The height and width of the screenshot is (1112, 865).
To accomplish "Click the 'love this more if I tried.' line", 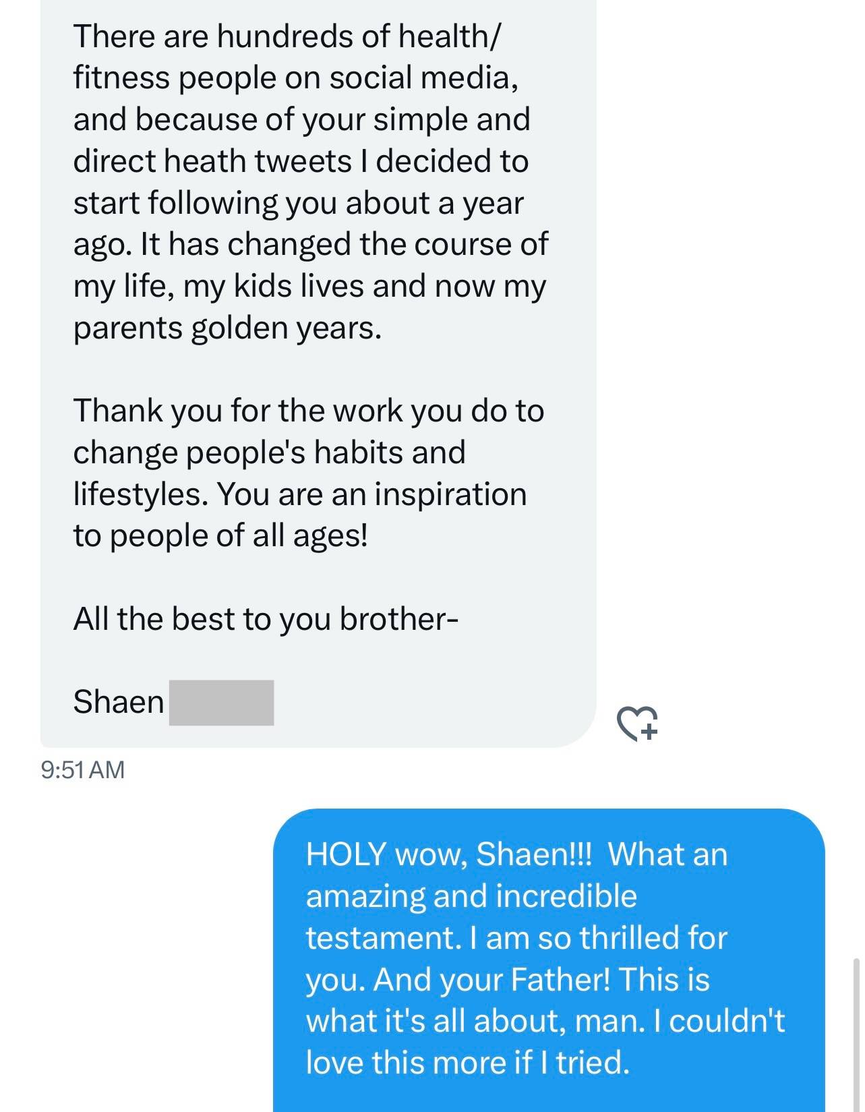I will 467,1062.
